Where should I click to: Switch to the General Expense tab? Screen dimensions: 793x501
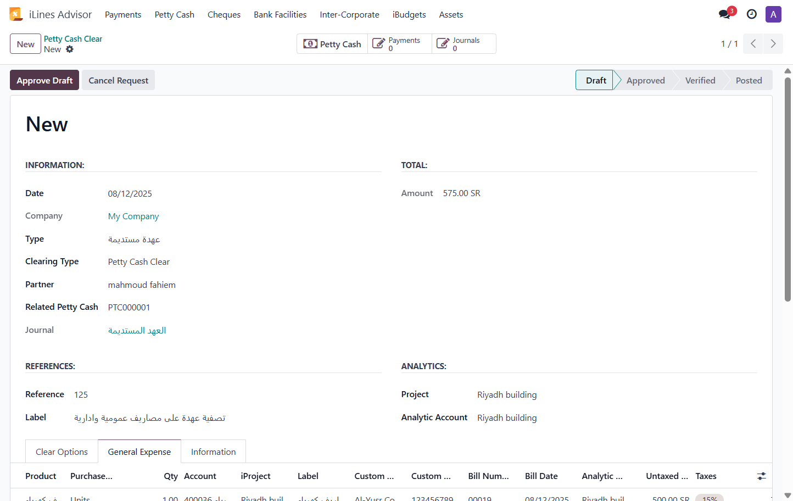click(139, 452)
